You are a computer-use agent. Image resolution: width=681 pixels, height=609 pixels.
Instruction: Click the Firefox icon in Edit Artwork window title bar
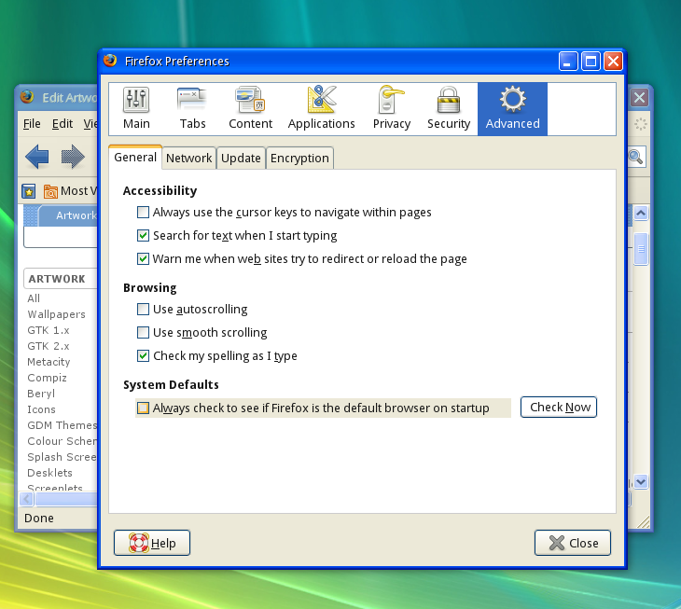27,97
